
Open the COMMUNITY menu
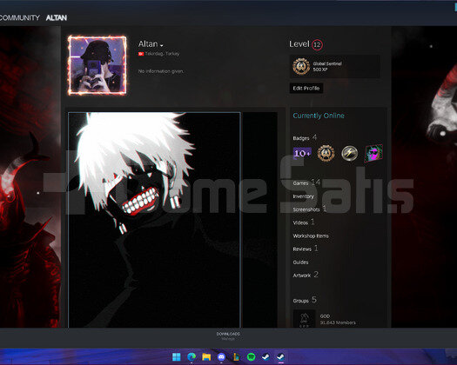click(x=19, y=17)
